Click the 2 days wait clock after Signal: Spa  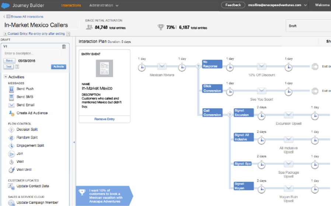pos(262,165)
